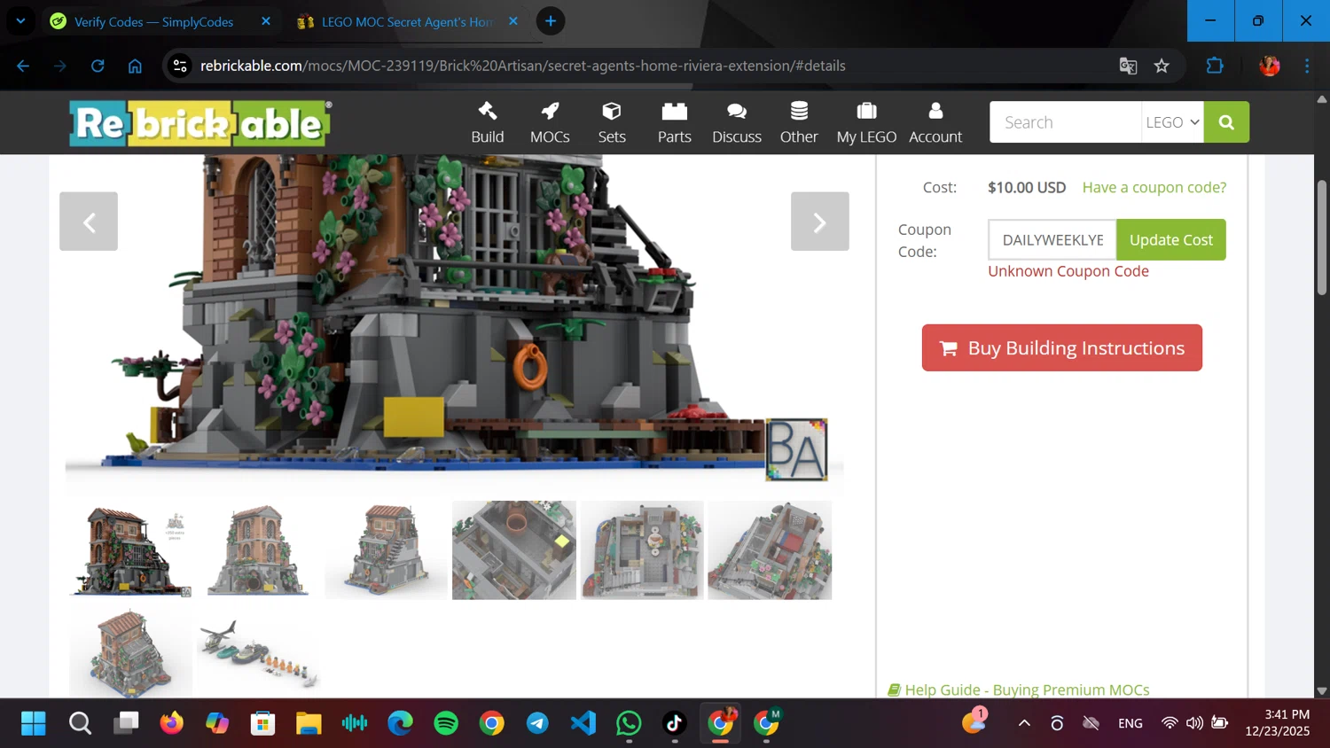Screen dimensions: 1330x748
Task: Close the Verify Codes tab
Action: [x=265, y=21]
